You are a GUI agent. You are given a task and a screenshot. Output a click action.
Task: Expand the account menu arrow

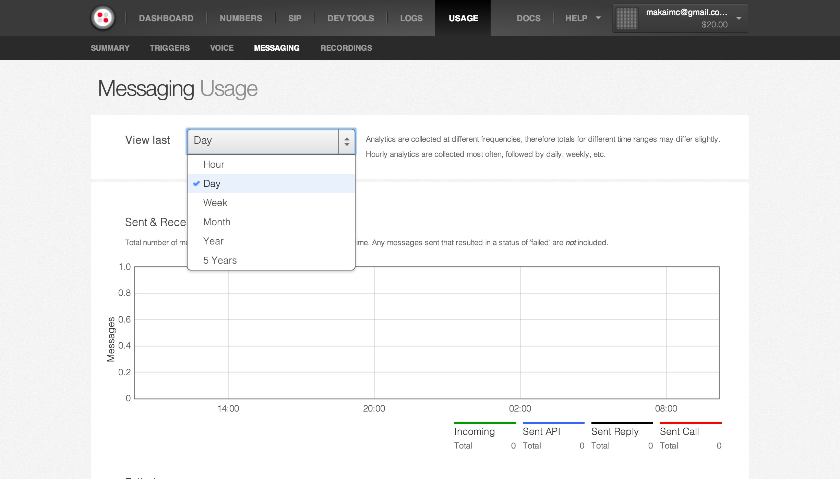click(739, 18)
